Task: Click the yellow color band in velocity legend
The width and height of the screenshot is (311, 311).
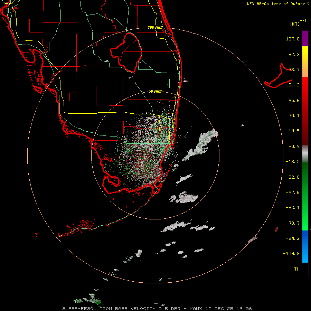Action: point(305,62)
